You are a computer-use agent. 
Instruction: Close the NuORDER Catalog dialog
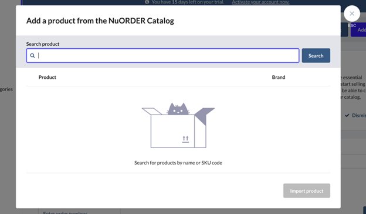pyautogui.click(x=352, y=14)
